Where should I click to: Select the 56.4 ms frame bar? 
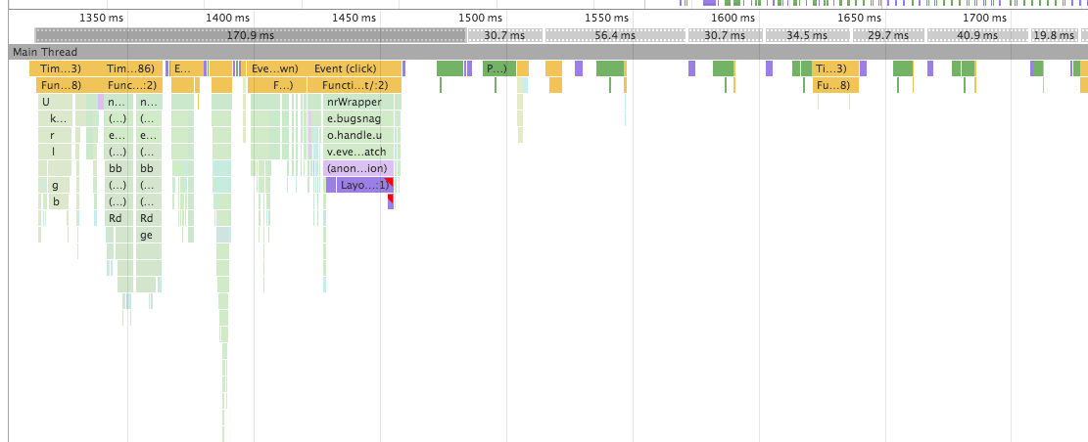615,35
